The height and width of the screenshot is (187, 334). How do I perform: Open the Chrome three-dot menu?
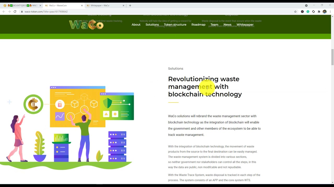330,12
